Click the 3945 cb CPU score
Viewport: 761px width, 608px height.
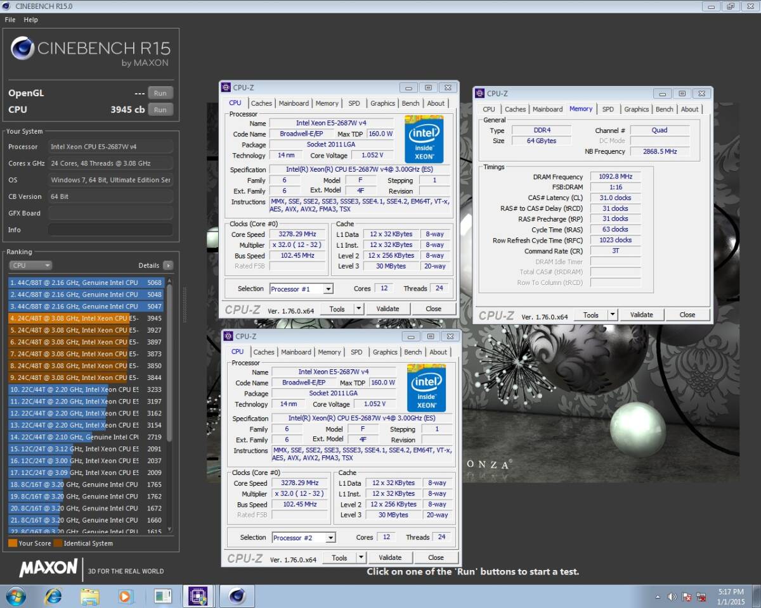[x=127, y=110]
